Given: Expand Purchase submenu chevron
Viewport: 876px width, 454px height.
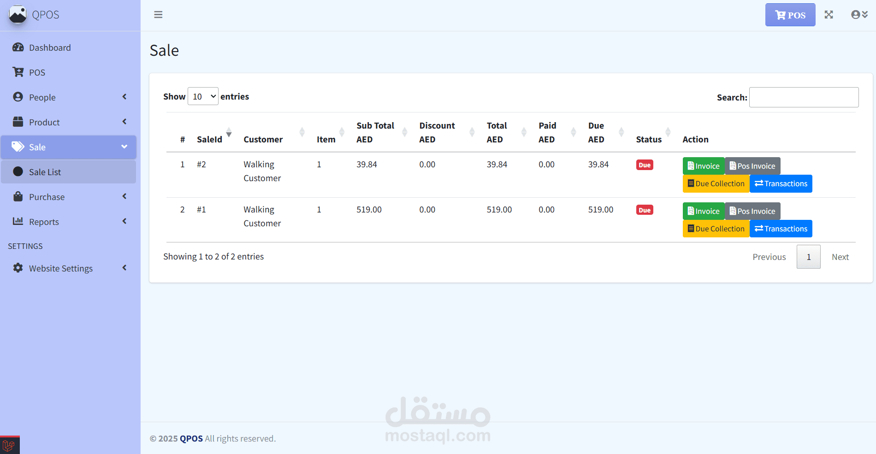Looking at the screenshot, I should [x=124, y=196].
